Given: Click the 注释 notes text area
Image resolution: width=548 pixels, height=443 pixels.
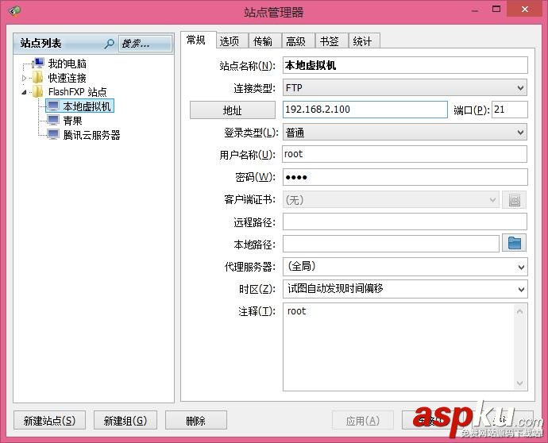Looking at the screenshot, I should click(x=399, y=347).
